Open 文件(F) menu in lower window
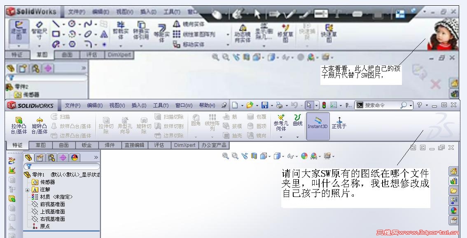Image resolution: width=467 pixels, height=238 pixels. pyautogui.click(x=72, y=105)
